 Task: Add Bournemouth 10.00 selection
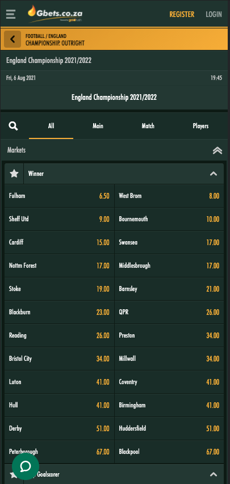(x=169, y=219)
